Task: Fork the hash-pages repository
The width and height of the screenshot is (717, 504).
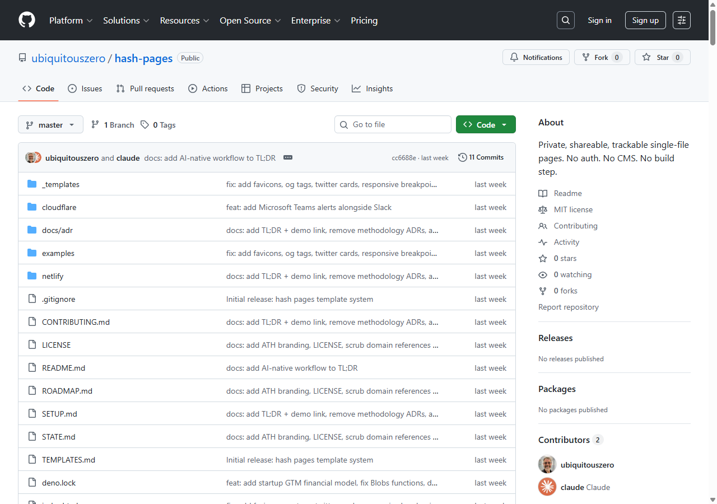Action: (602, 57)
